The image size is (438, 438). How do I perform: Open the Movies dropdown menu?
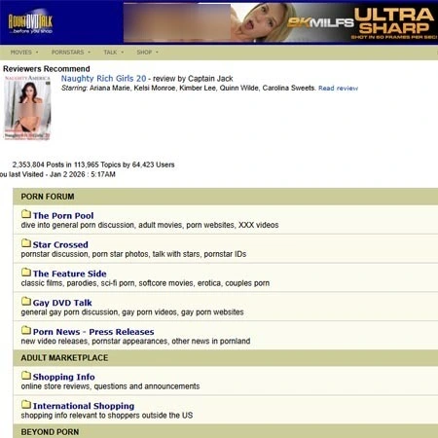[24, 53]
